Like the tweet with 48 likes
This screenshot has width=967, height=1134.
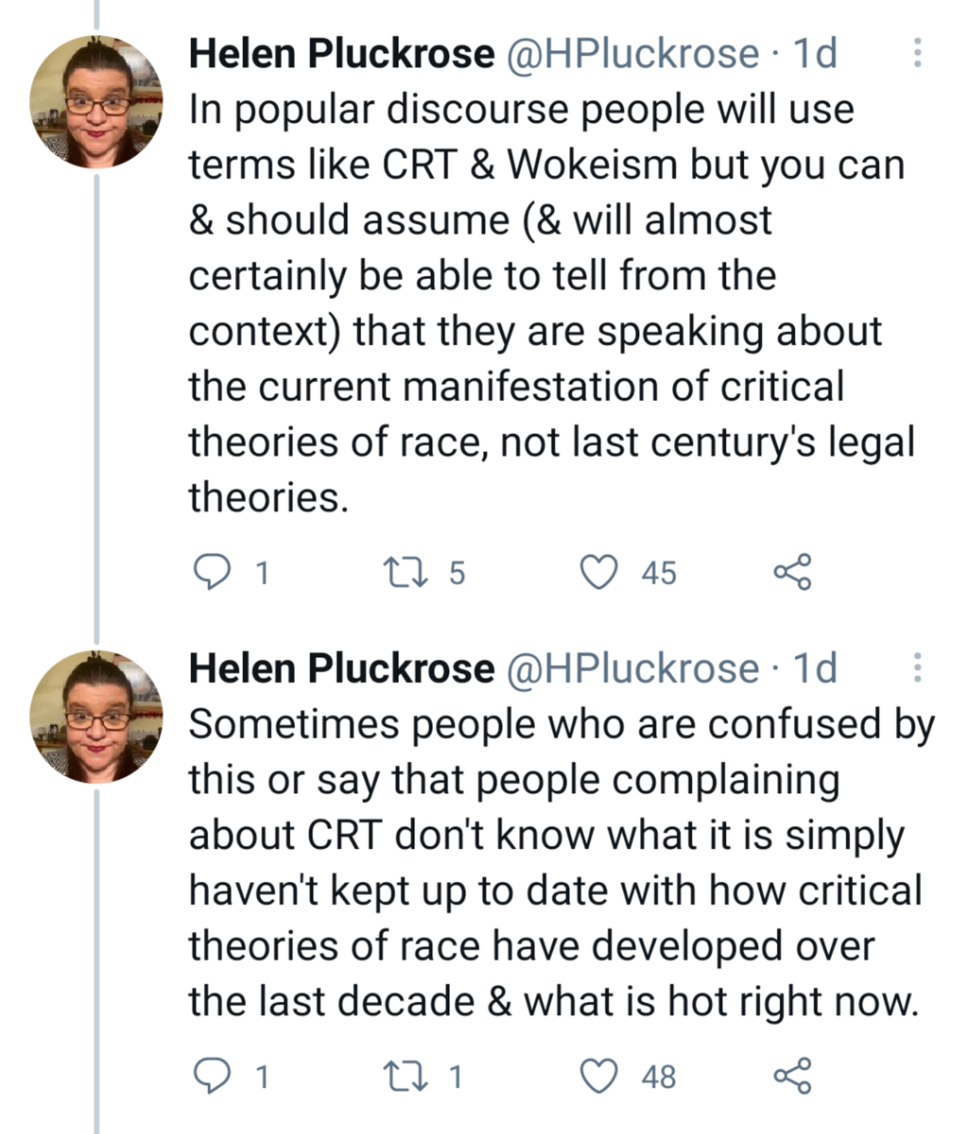599,1076
